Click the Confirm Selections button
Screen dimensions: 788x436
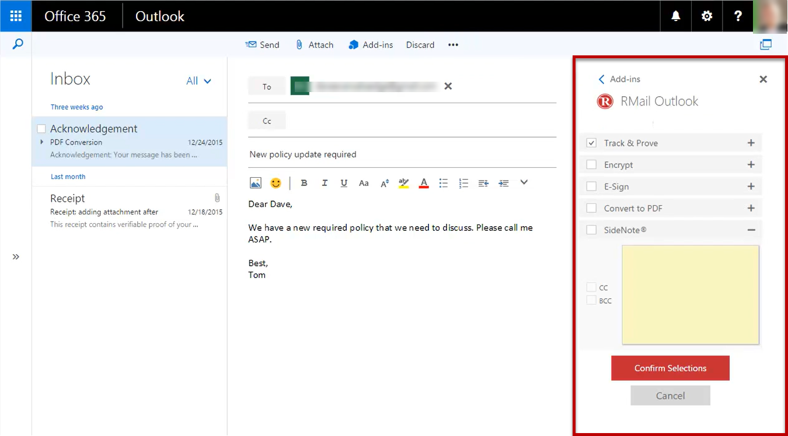coord(670,368)
